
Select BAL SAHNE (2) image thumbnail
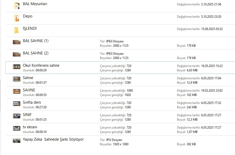17,54
